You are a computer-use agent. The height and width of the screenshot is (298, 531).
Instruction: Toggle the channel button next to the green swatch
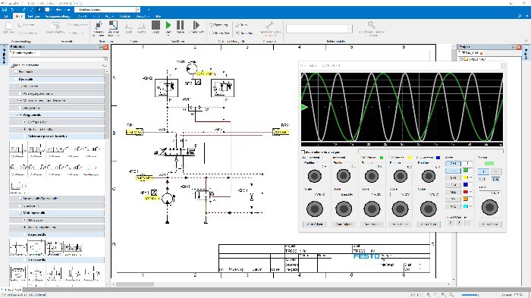453,171
